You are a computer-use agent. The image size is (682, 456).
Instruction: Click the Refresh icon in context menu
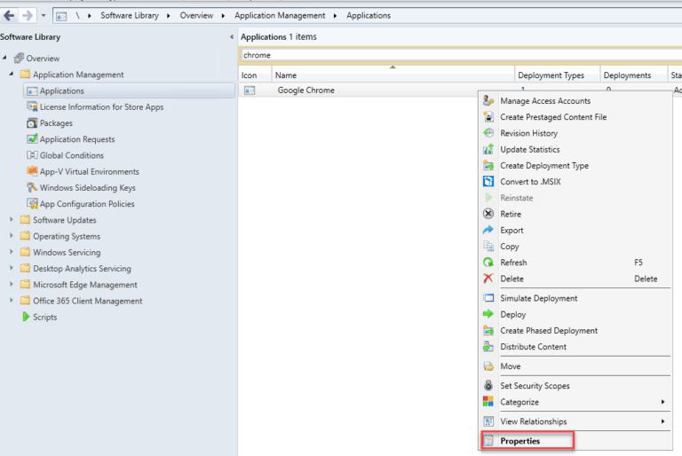coord(488,263)
